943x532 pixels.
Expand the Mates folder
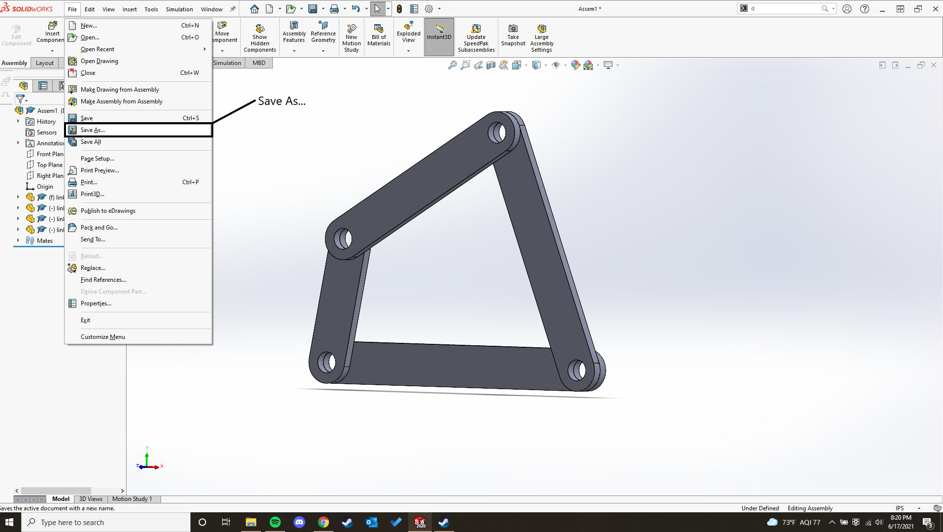click(x=18, y=240)
